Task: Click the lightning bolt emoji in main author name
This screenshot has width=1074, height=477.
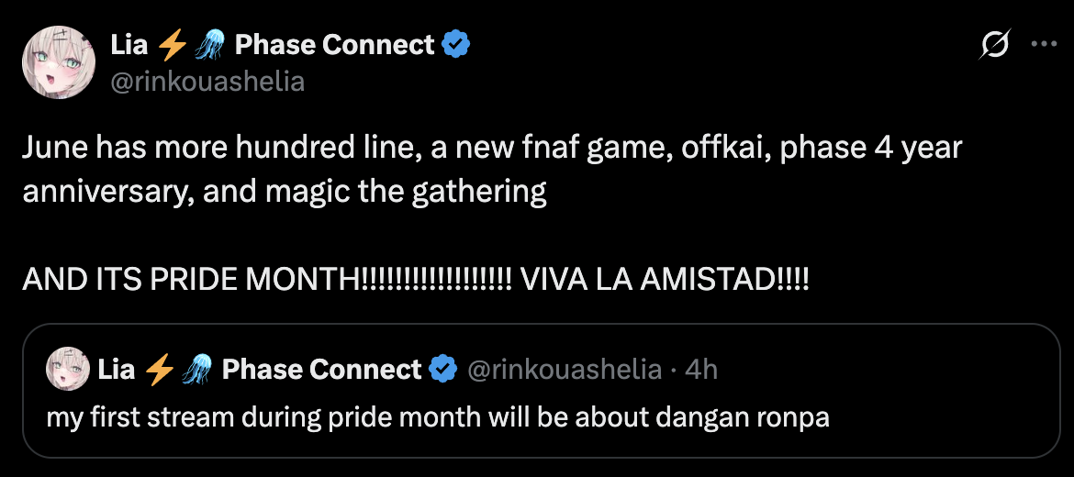Action: pos(173,44)
